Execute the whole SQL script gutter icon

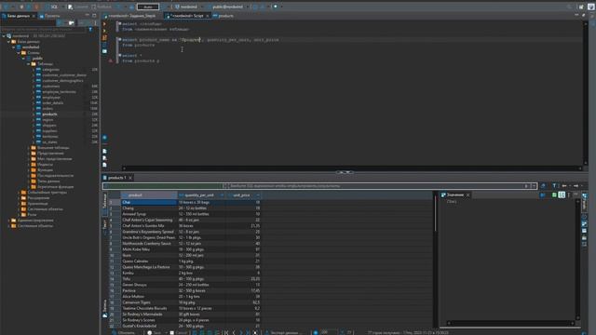point(105,37)
